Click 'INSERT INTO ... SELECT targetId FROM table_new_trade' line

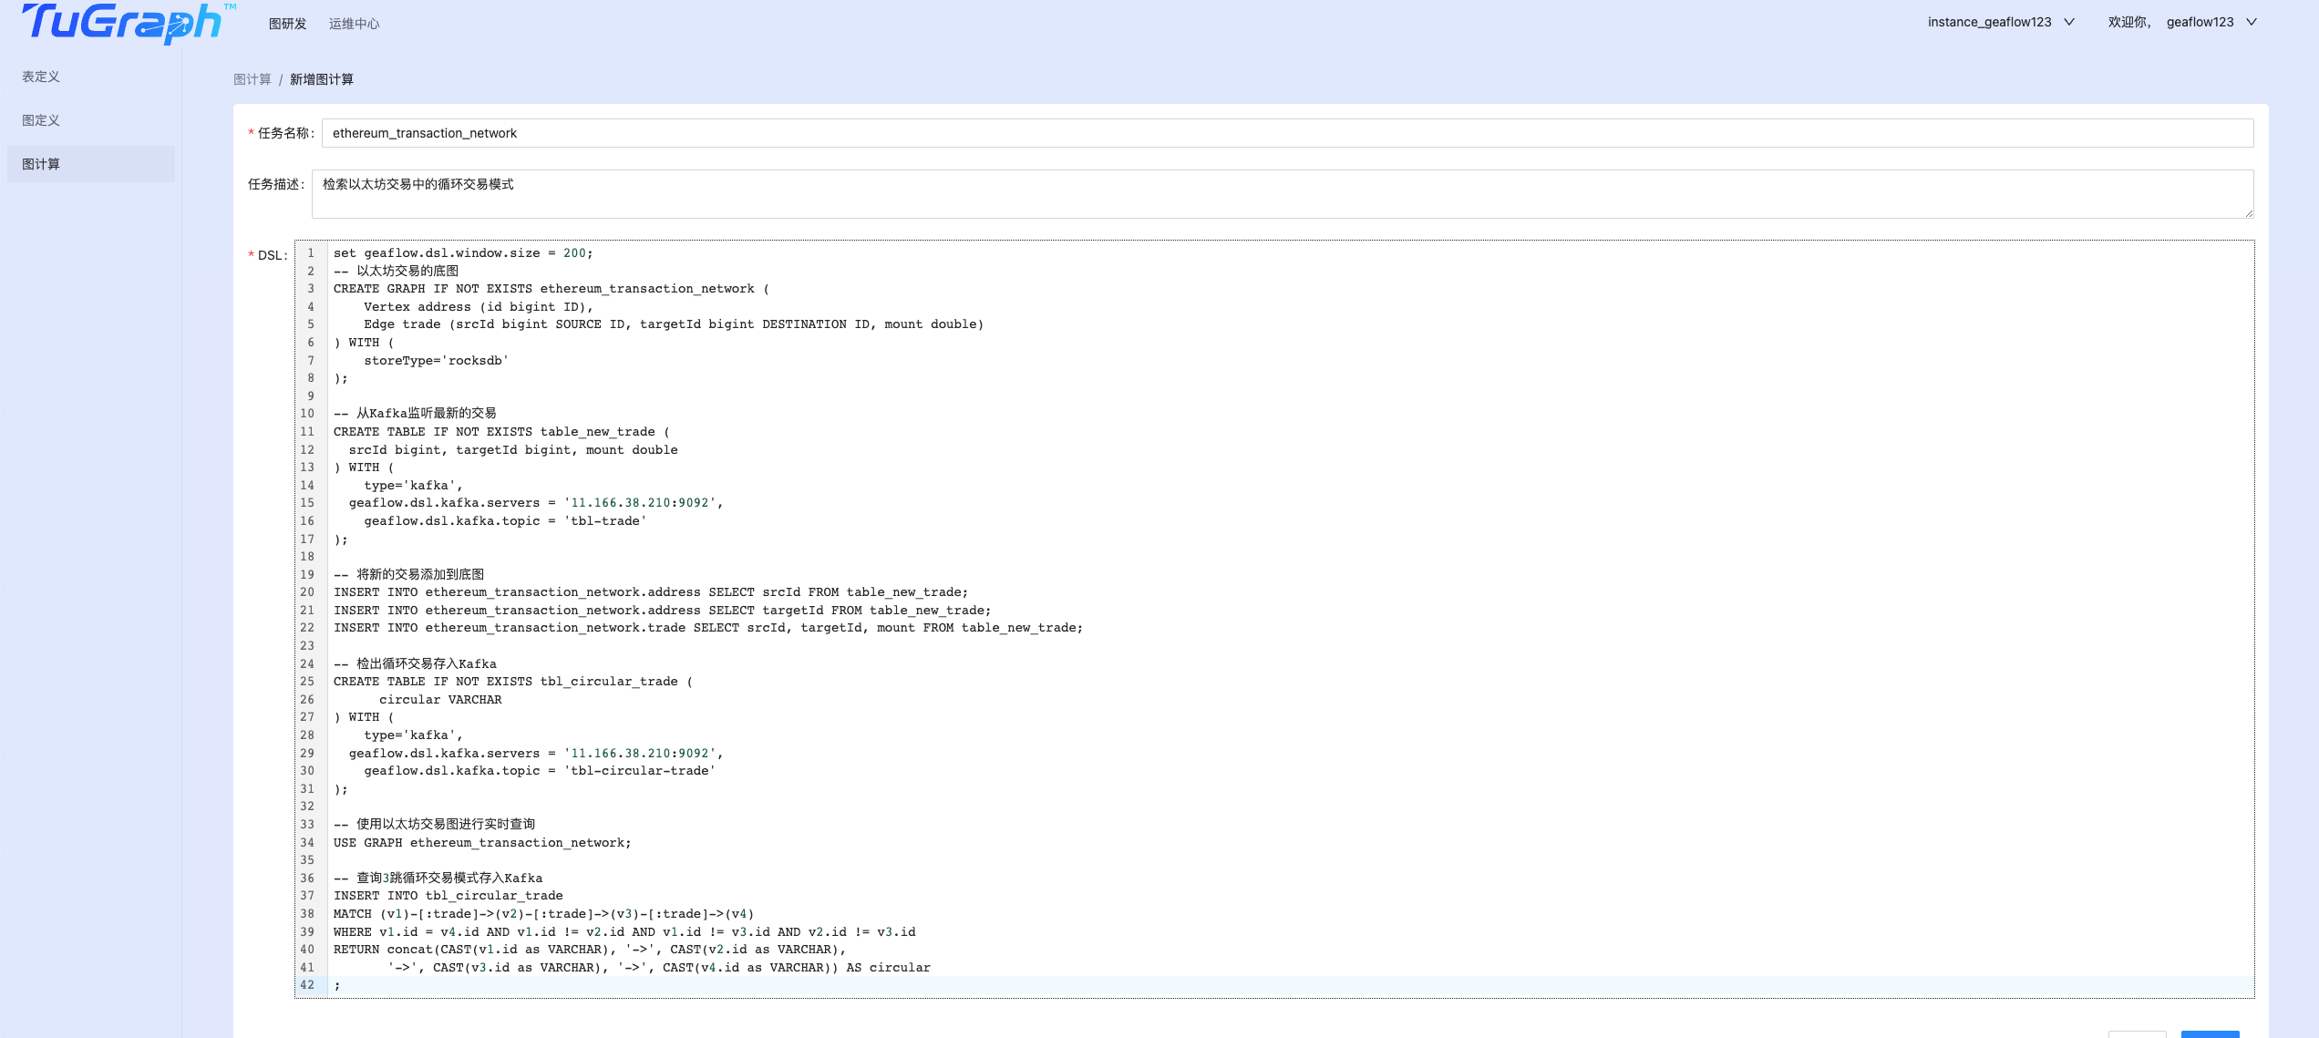662,611
